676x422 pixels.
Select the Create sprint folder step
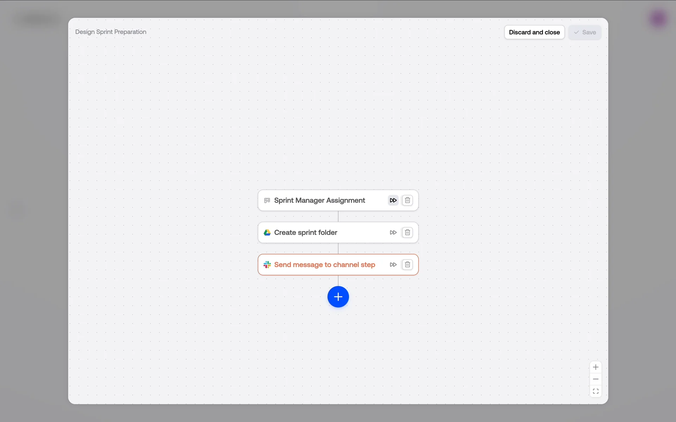pos(306,232)
